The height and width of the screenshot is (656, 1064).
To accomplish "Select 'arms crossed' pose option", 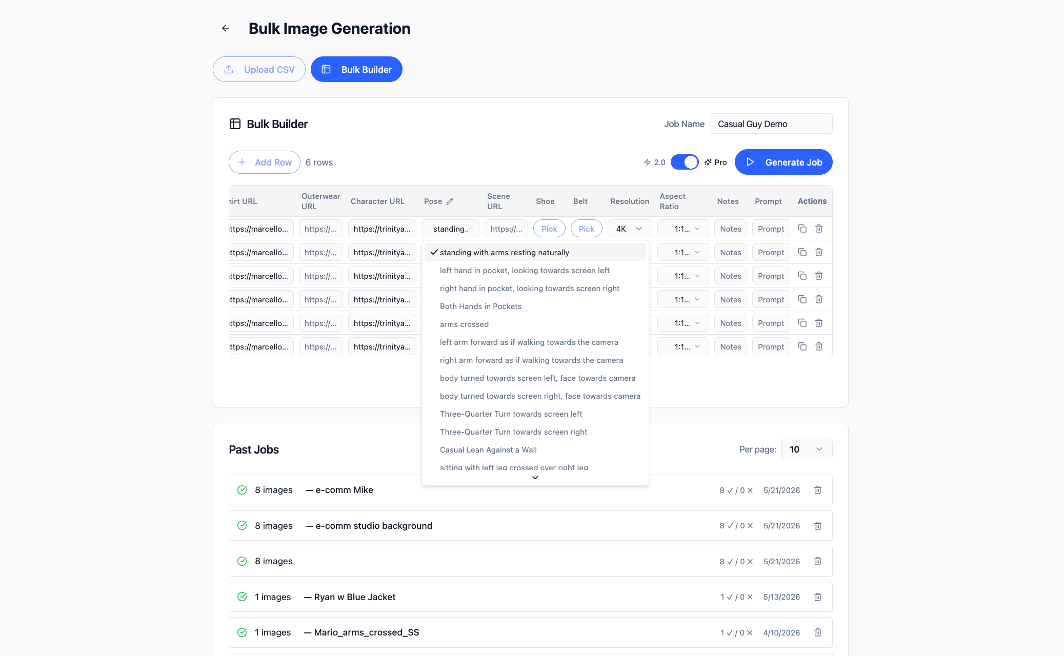I will [535, 324].
